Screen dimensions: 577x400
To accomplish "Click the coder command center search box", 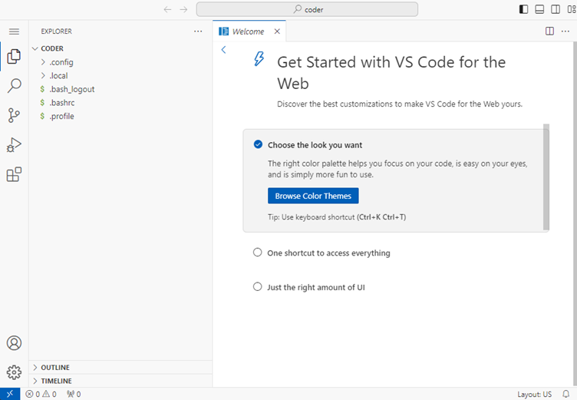I will click(307, 9).
